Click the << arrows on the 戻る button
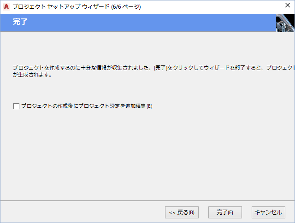The width and height of the screenshot is (295, 223). pyautogui.click(x=172, y=212)
